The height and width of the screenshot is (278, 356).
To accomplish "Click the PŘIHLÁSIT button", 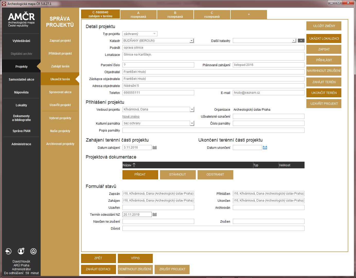I will coord(324,60).
